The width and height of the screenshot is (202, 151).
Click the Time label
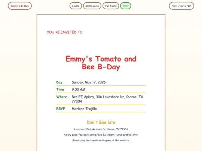(x=60, y=89)
